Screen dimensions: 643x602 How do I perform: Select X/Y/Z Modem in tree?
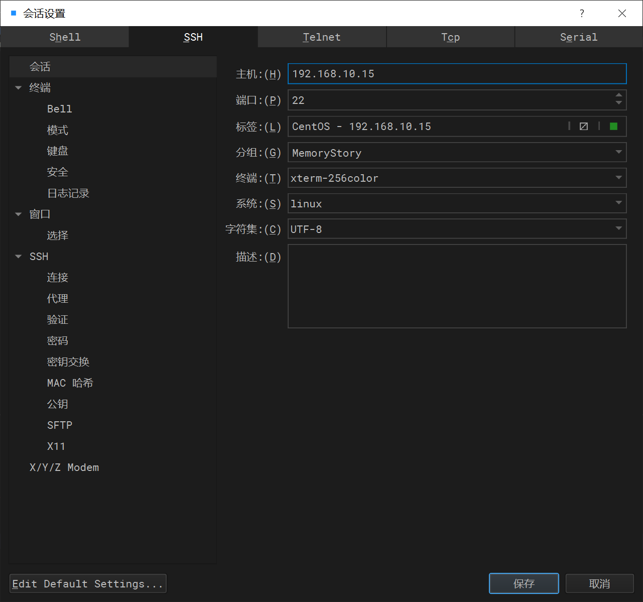point(64,467)
